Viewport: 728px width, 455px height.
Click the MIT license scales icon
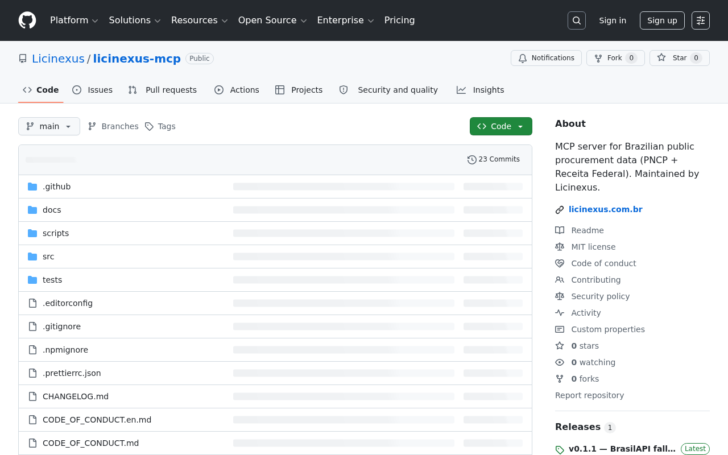coord(560,247)
